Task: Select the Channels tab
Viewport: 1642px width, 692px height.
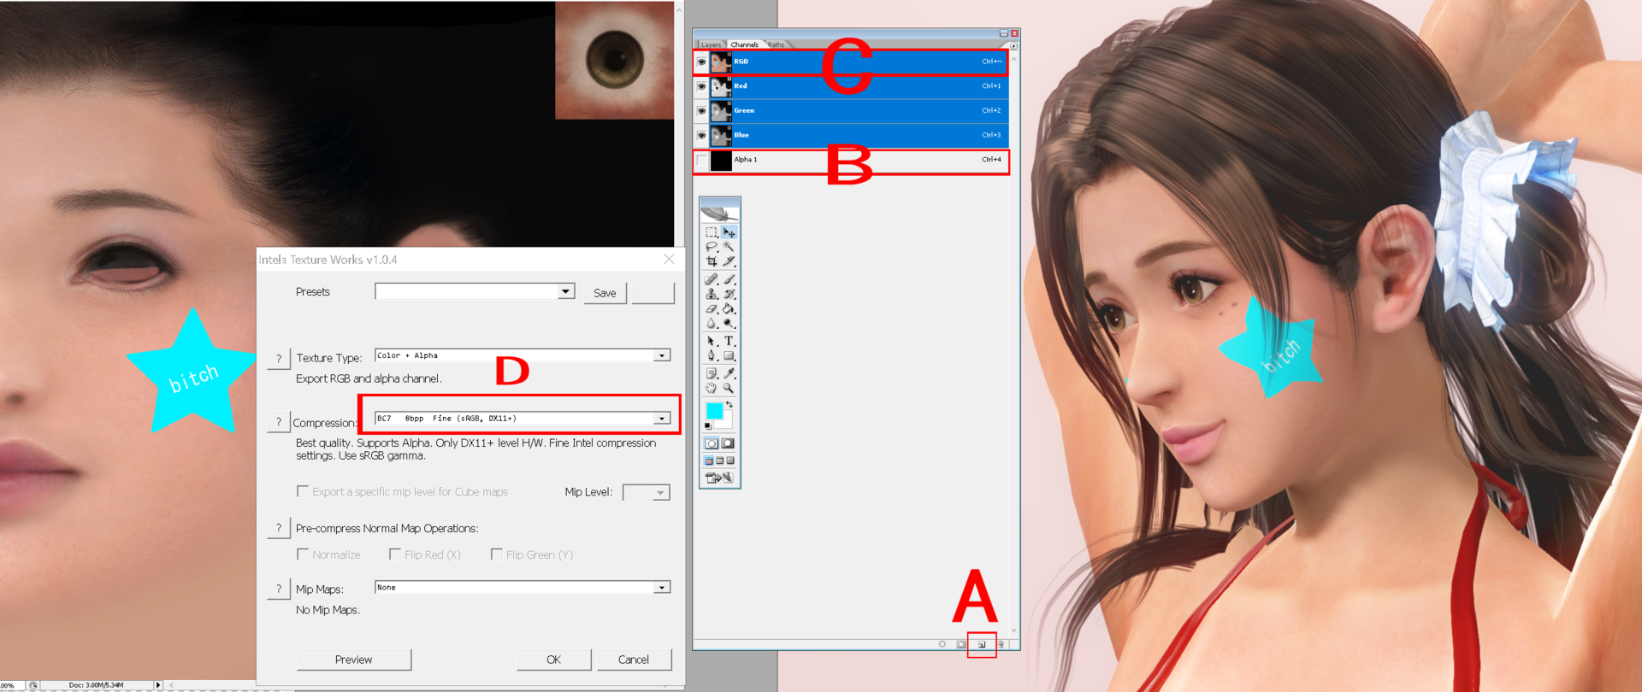Action: coord(744,44)
